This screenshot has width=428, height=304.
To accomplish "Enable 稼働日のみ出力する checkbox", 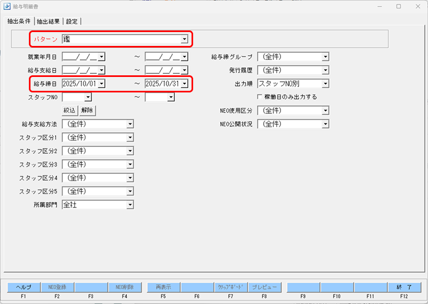I will (x=259, y=97).
